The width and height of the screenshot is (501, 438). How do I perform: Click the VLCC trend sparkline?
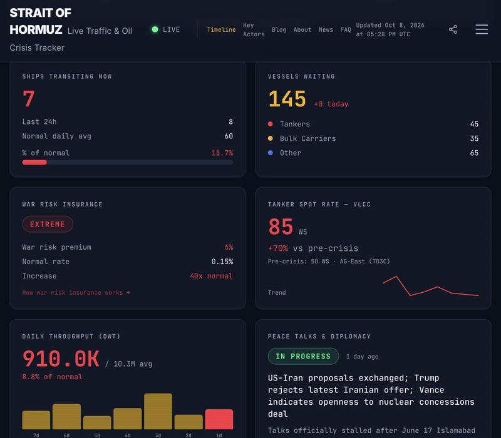430,286
